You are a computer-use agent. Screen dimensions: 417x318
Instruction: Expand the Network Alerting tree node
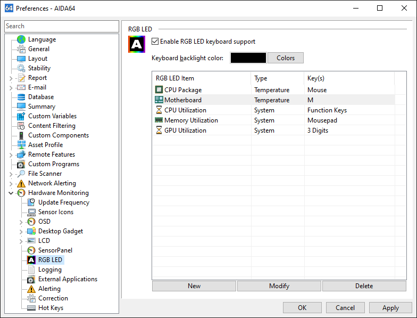[x=11, y=184]
